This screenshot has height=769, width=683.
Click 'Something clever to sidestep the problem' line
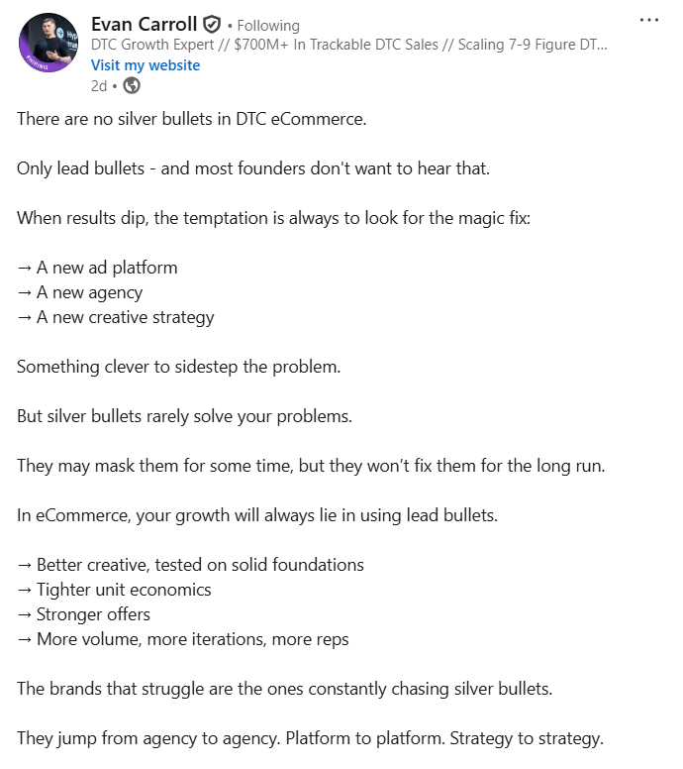[x=178, y=367]
